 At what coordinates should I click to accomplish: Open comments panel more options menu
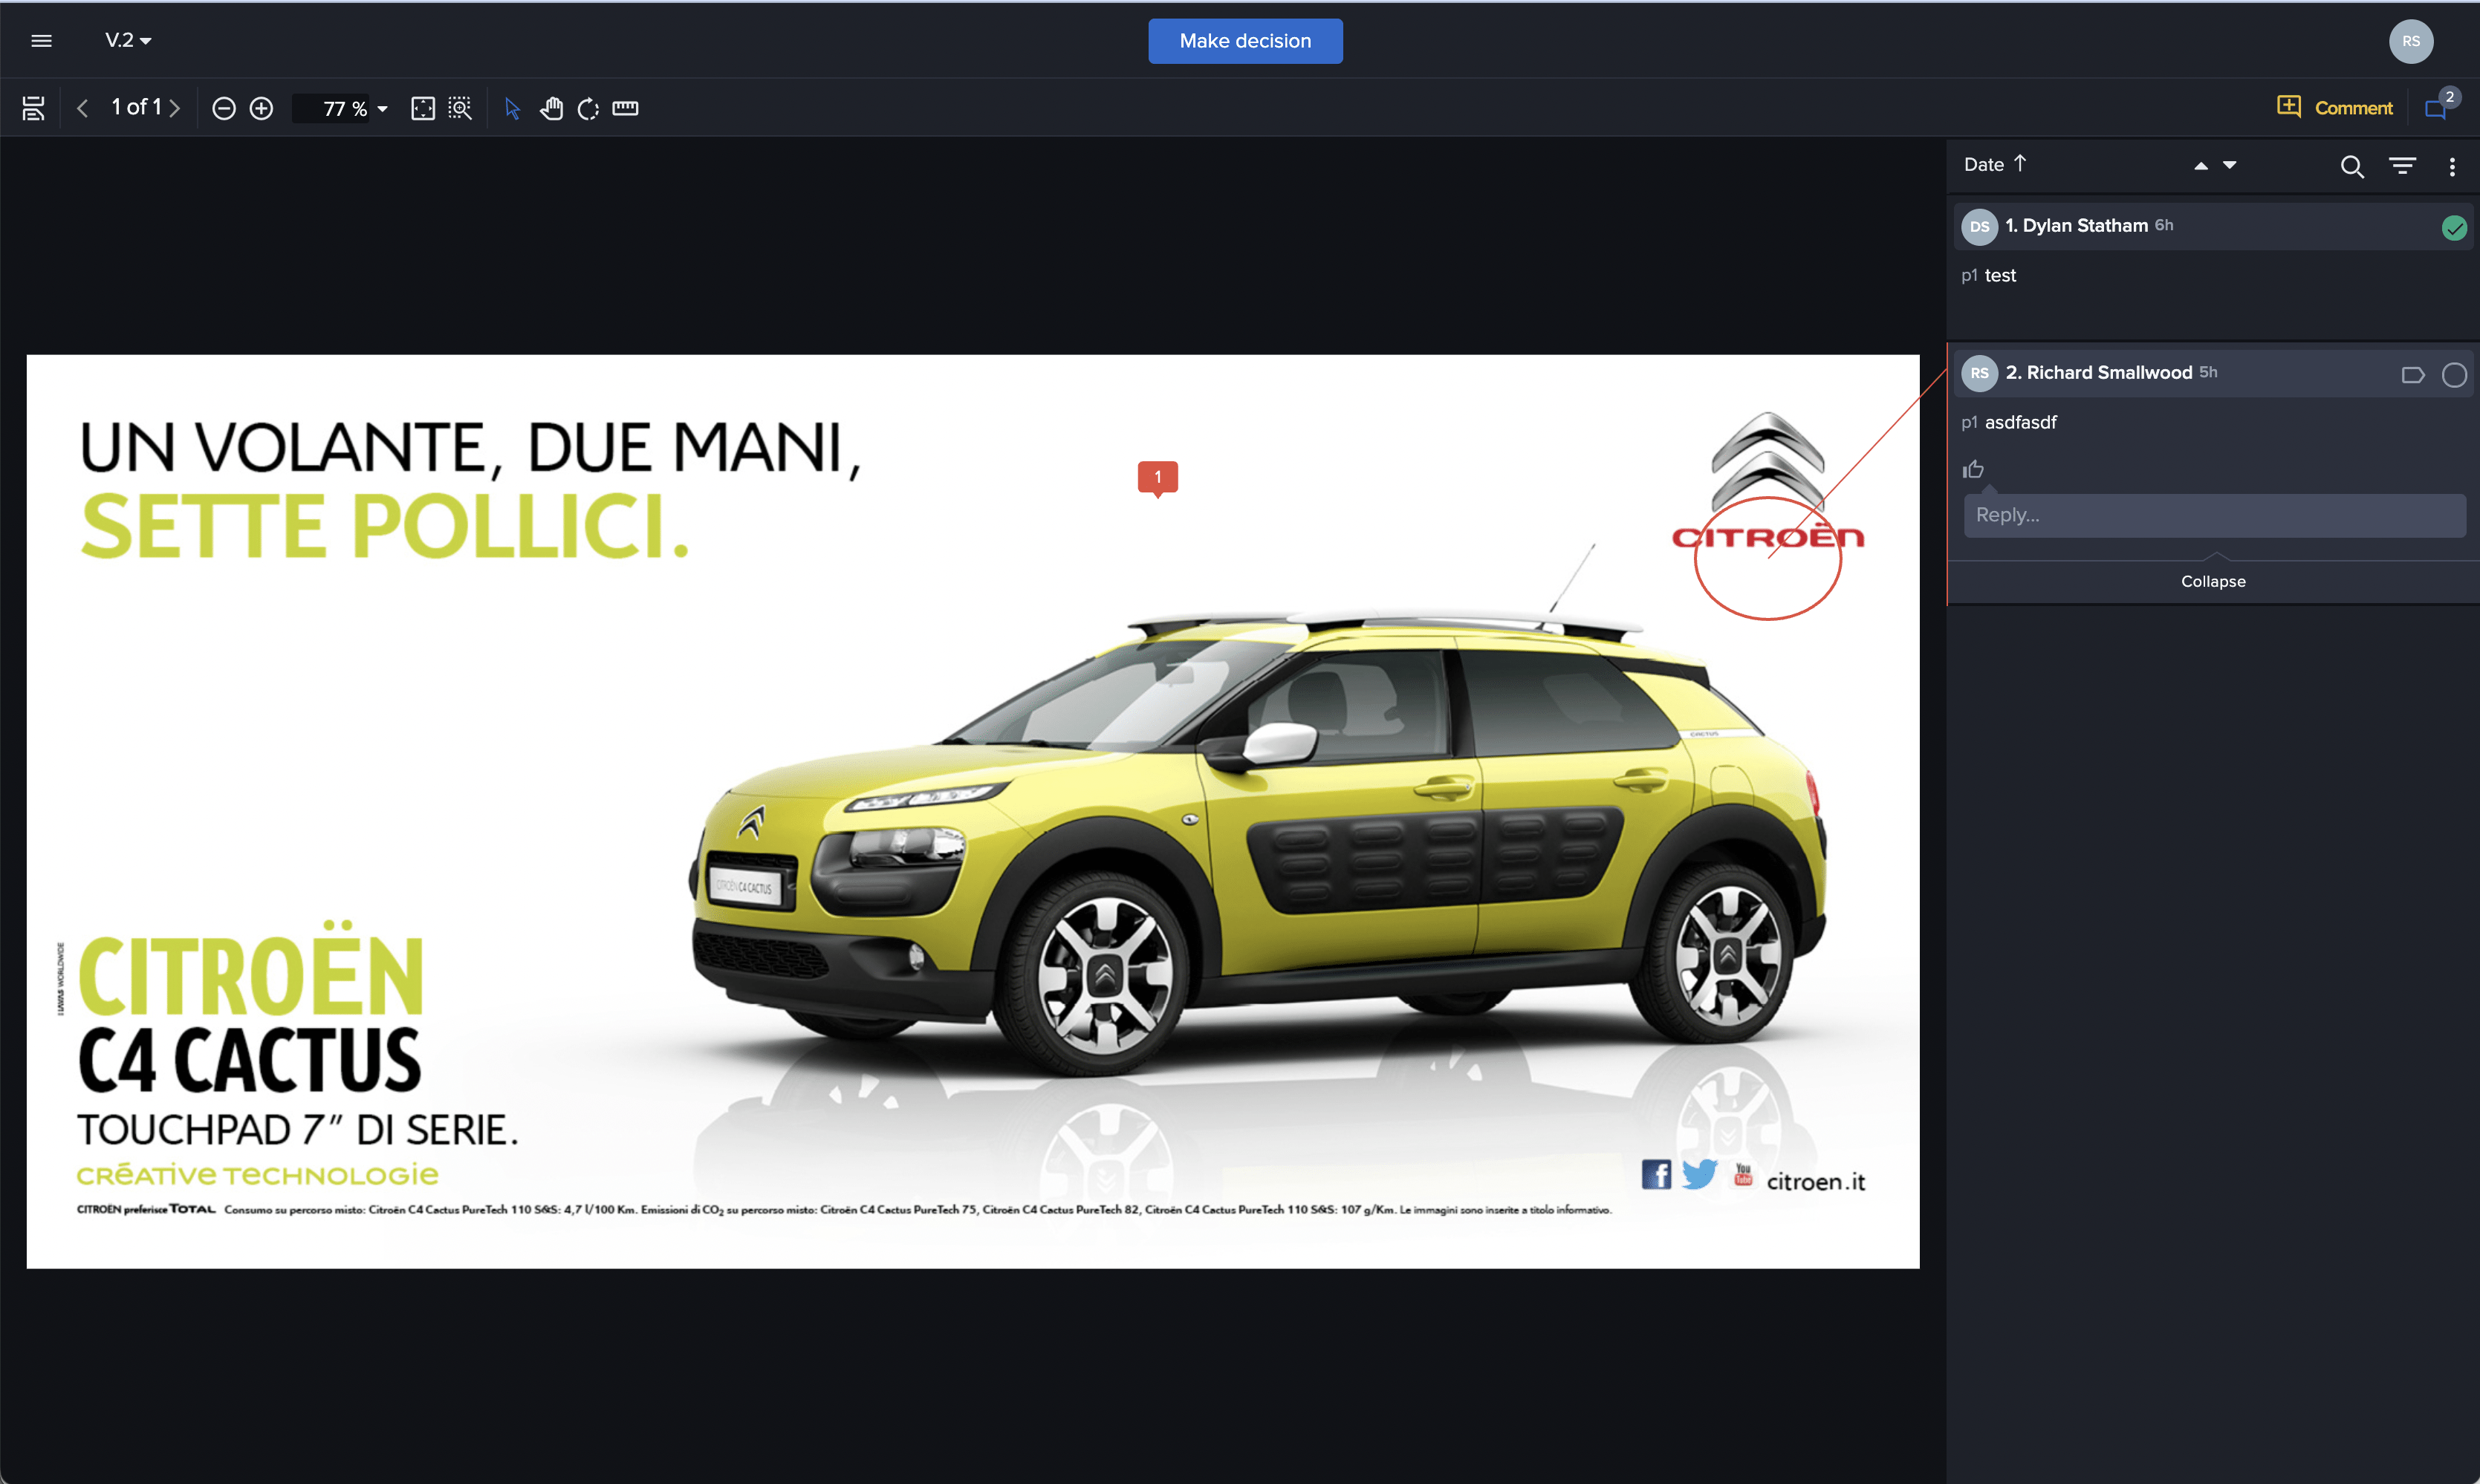pyautogui.click(x=2452, y=167)
